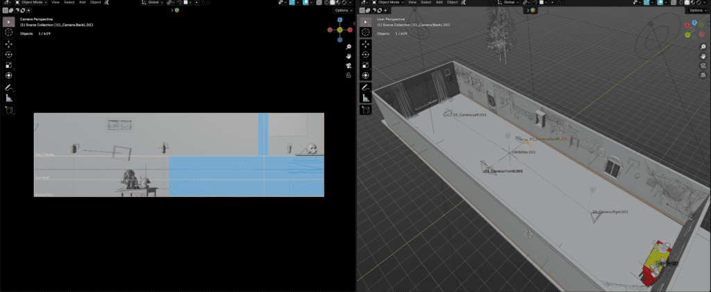Image resolution: width=711 pixels, height=292 pixels.
Task: Select the Add Cube tool in right viewport
Action: tap(365, 110)
